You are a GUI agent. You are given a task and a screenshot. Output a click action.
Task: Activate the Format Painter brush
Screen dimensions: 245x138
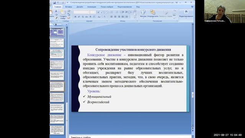pyautogui.click(x=56, y=18)
